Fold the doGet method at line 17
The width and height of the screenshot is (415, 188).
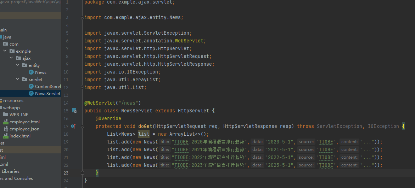[82, 126]
